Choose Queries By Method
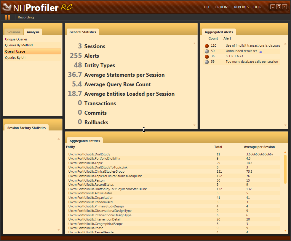 tap(19, 45)
